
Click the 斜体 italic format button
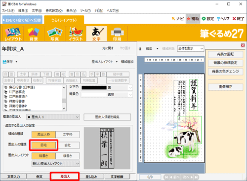point(35,74)
